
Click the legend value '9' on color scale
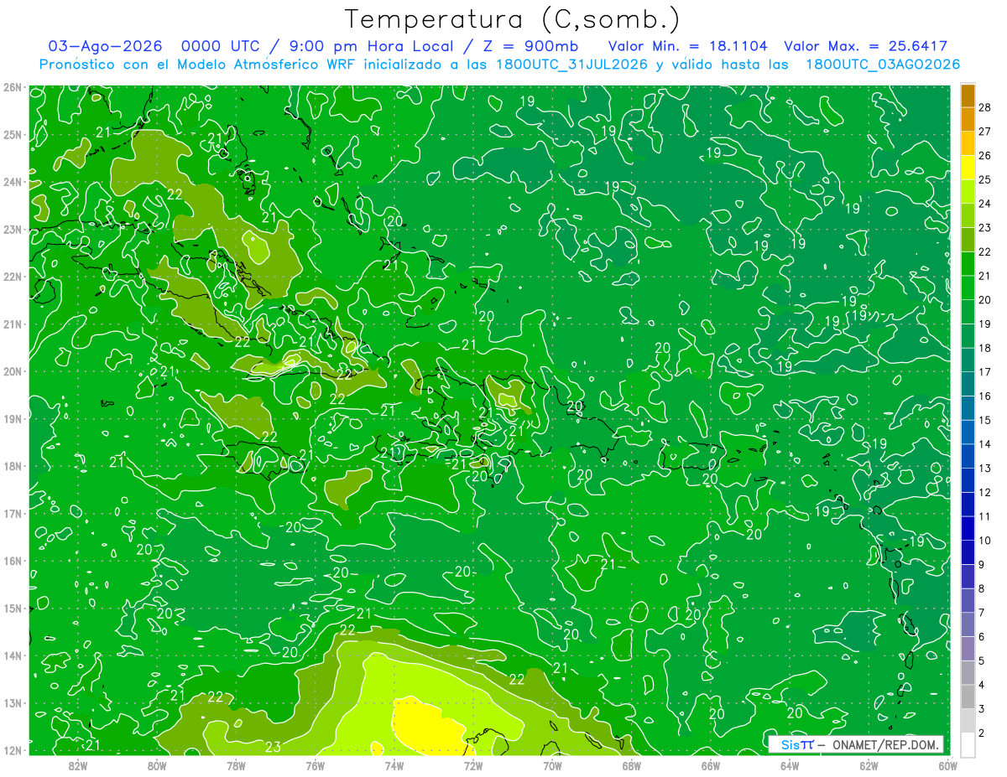coord(982,565)
